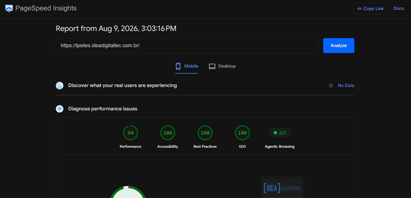Switch to the Mobile tab
Screen dimensions: 411x198
click(x=186, y=66)
